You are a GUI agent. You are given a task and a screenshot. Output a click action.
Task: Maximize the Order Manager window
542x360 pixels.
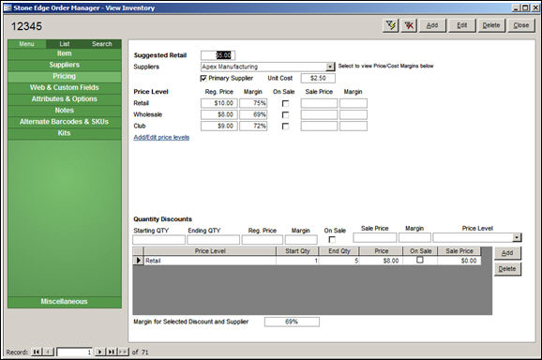click(x=525, y=7)
